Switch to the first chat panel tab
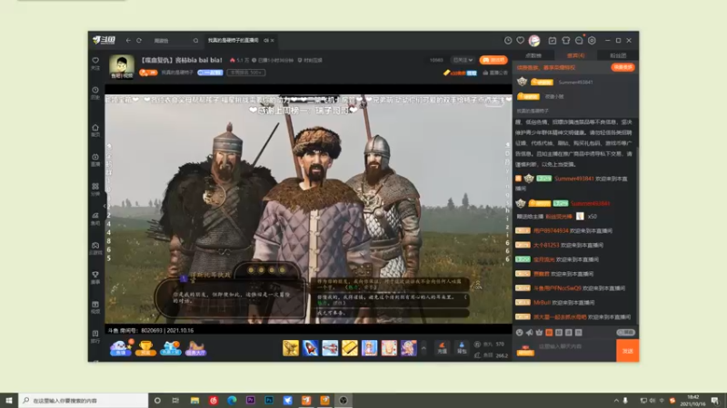This screenshot has width=727, height=408. (x=533, y=55)
